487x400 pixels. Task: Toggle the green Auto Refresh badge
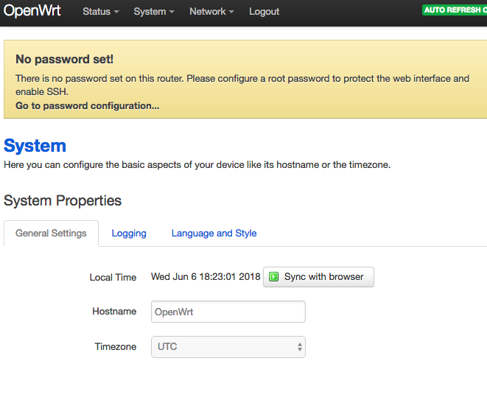[454, 10]
